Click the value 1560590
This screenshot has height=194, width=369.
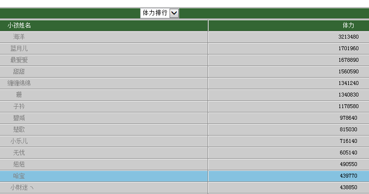click(x=348, y=71)
